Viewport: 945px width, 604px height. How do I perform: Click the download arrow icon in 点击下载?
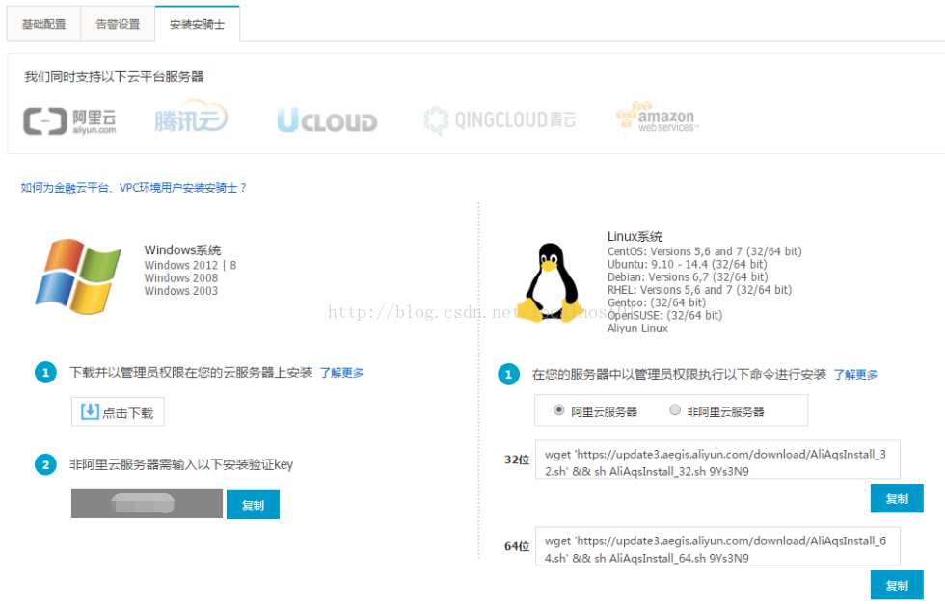(x=90, y=412)
